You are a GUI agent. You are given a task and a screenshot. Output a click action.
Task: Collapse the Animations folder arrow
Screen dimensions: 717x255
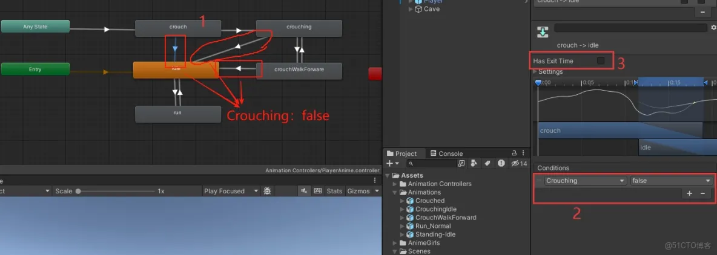point(395,193)
